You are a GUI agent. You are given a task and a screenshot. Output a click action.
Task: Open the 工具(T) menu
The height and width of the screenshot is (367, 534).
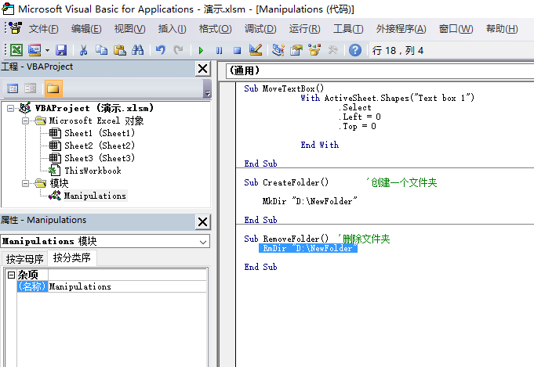[x=348, y=29]
